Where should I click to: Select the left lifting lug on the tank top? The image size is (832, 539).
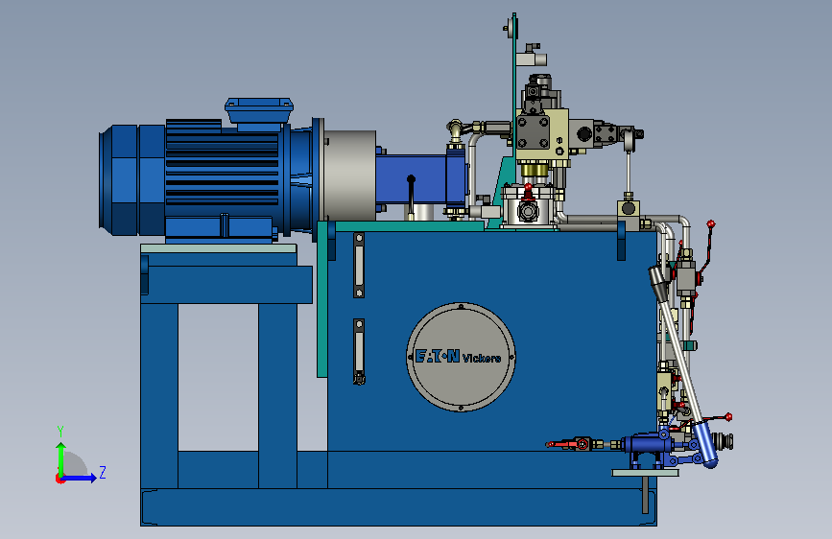(x=332, y=242)
